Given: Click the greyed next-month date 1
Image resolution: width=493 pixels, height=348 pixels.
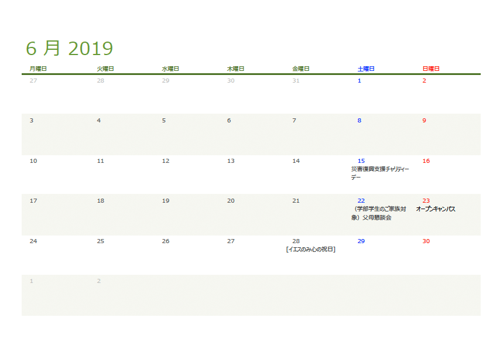Looking at the screenshot, I should coord(32,281).
